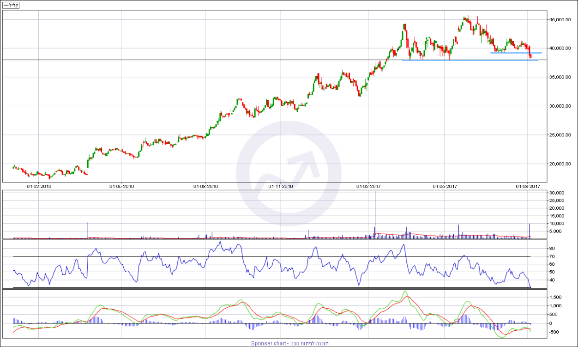Click the Sponser arrow watermark logo
578x347 pixels.
coord(289,173)
